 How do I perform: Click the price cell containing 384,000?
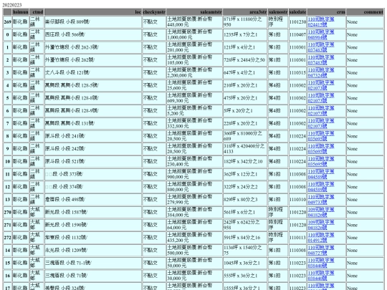coord(194,213)
